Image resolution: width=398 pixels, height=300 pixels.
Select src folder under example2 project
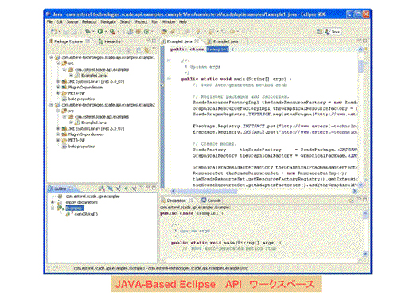click(71, 111)
